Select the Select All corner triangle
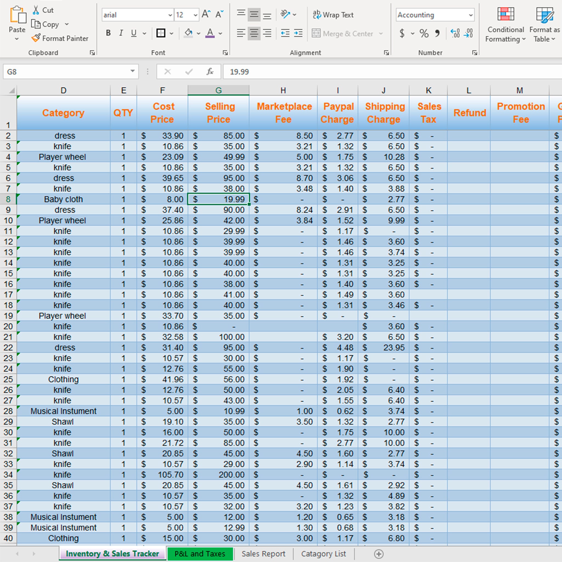This screenshot has height=562, width=562. (11, 91)
